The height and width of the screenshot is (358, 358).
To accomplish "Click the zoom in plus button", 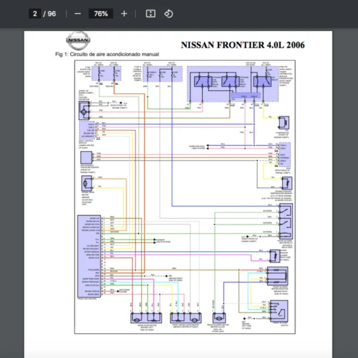I will [x=124, y=13].
